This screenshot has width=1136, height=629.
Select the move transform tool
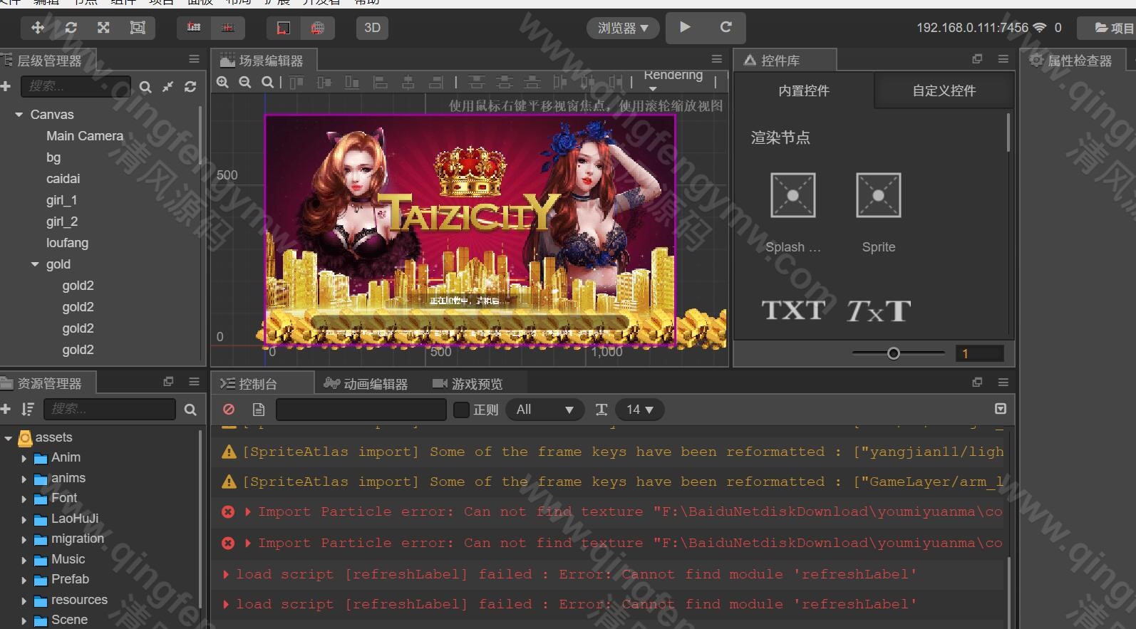[38, 28]
